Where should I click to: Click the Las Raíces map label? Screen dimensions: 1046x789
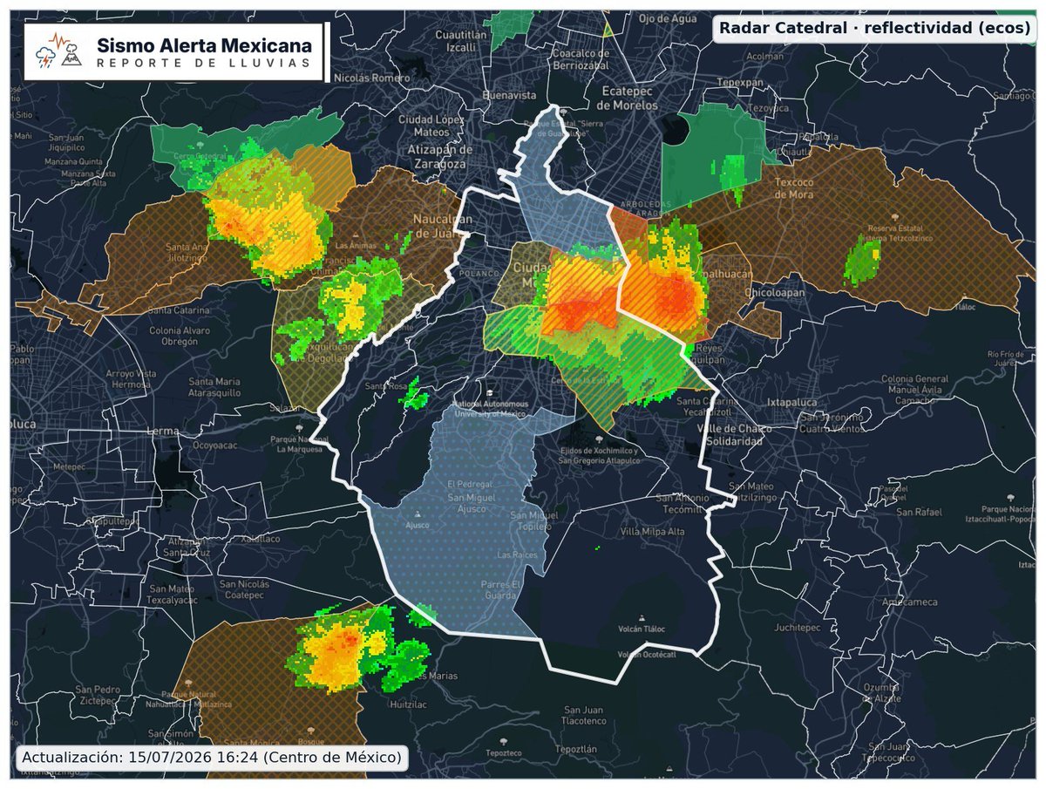coord(516,555)
